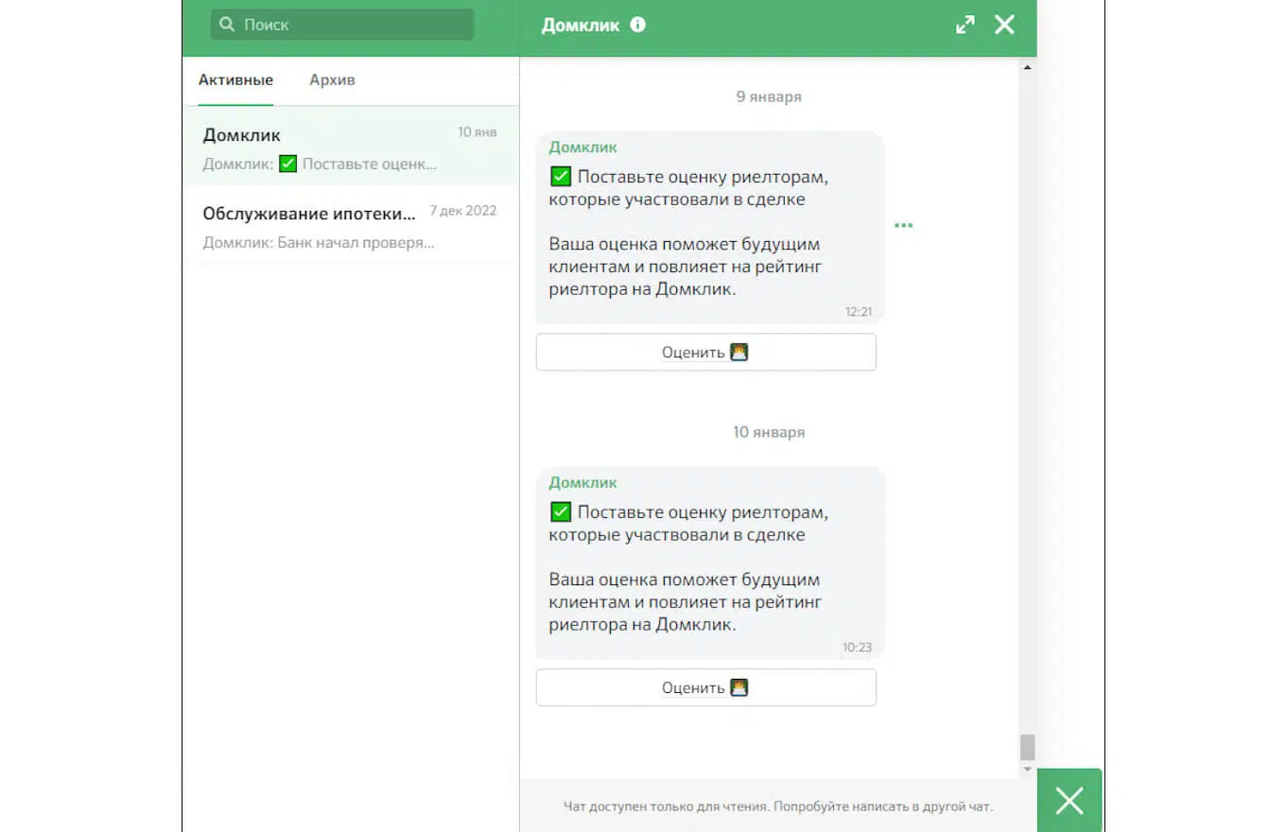Close the chat panel with header X
Screen dimensions: 1286x832
click(x=1004, y=25)
